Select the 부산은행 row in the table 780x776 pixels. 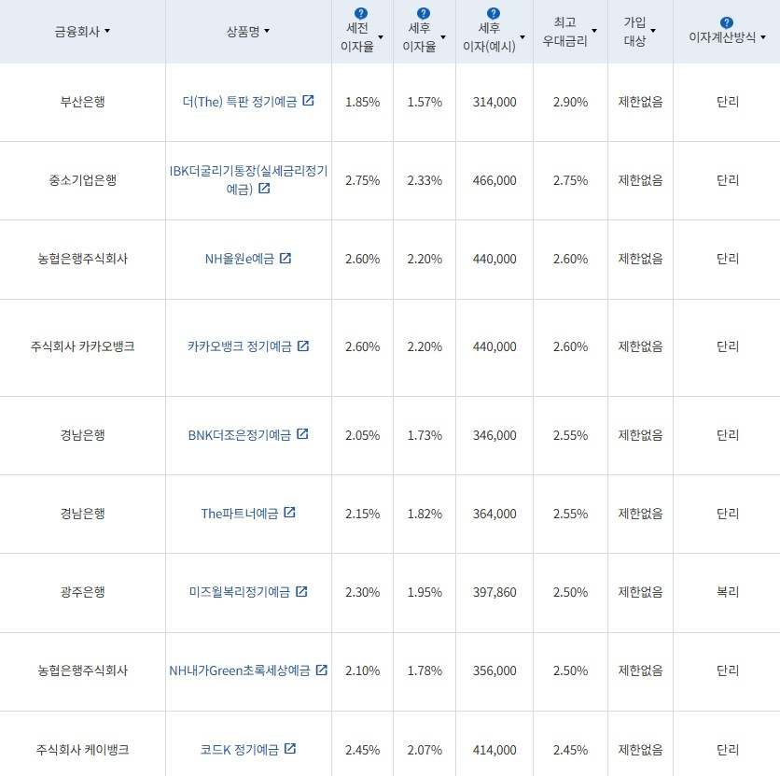[x=83, y=102]
